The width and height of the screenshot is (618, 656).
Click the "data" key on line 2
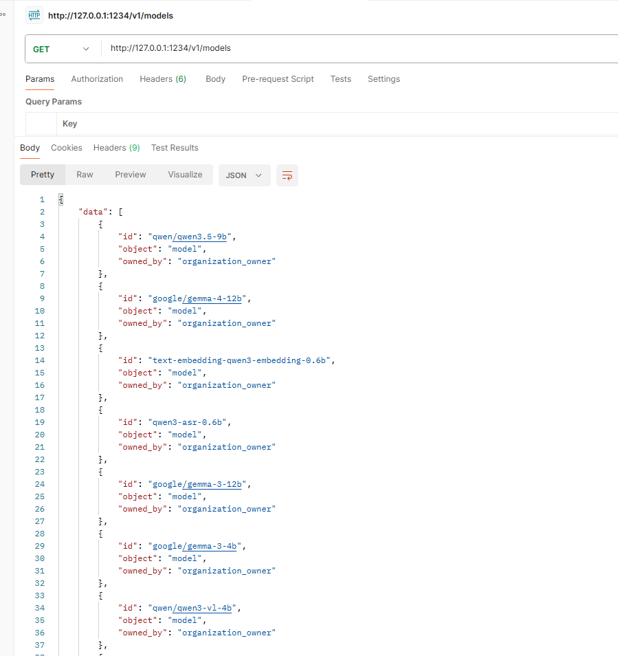click(93, 212)
